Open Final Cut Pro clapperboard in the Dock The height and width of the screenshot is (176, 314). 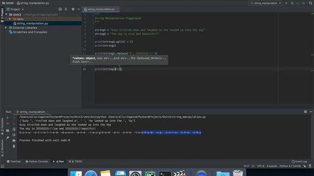180,173
